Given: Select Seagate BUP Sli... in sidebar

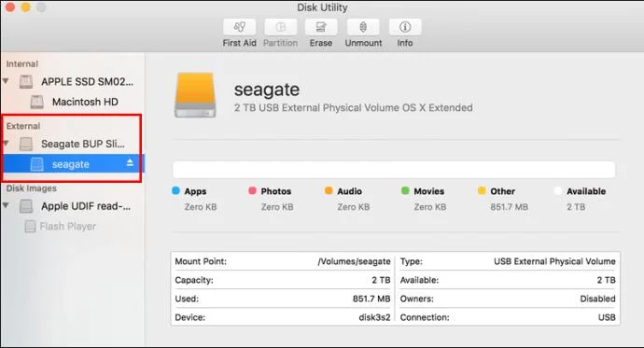Looking at the screenshot, I should click(82, 144).
